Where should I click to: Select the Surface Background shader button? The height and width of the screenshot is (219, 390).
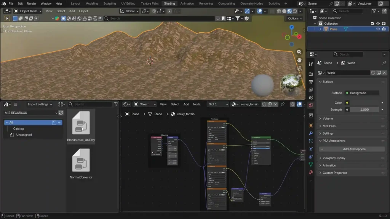click(362, 93)
